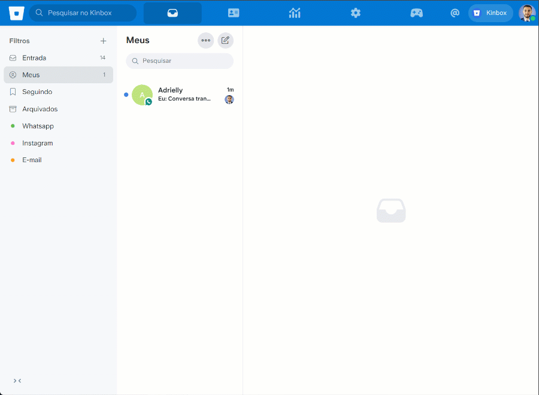Open the inbox tray tab in top bar
This screenshot has width=539, height=395.
point(172,13)
